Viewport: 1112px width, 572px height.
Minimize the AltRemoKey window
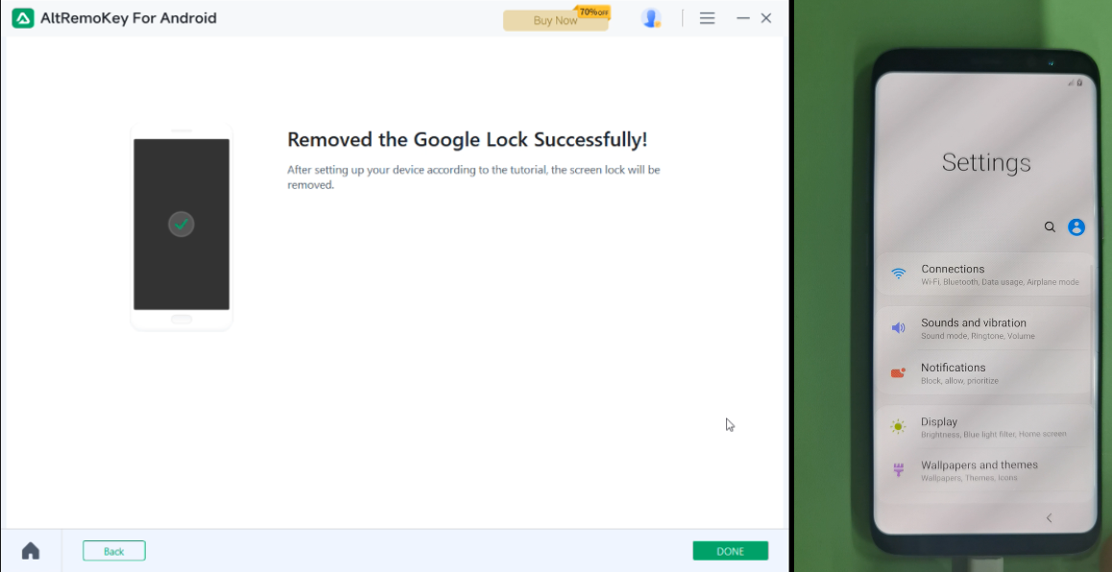(x=743, y=18)
